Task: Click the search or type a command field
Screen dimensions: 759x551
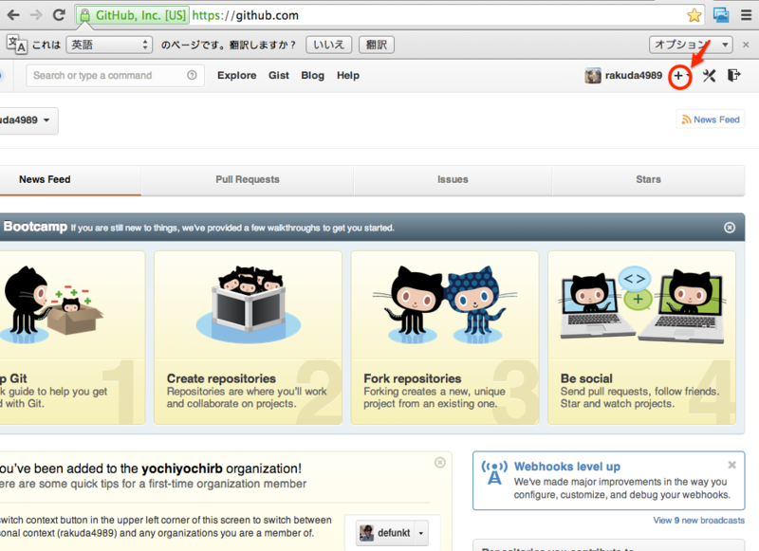Action: coord(115,76)
